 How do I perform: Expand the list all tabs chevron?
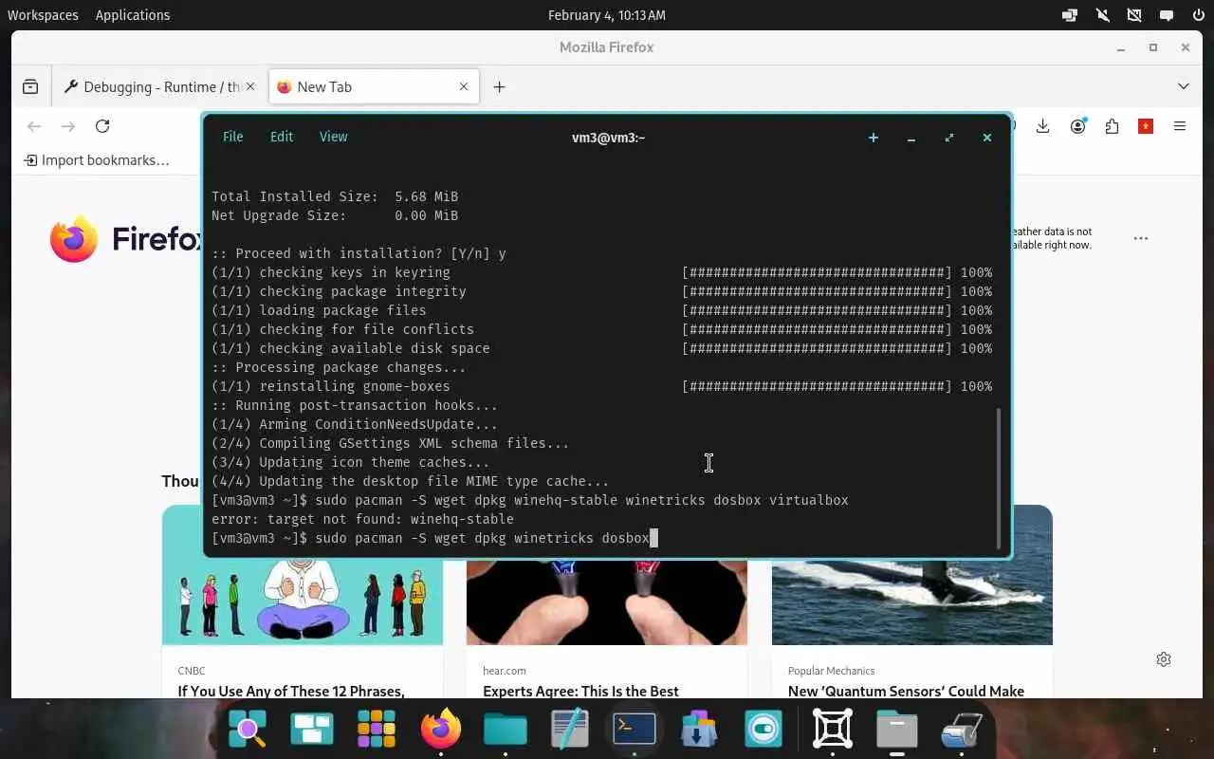coord(1184,86)
